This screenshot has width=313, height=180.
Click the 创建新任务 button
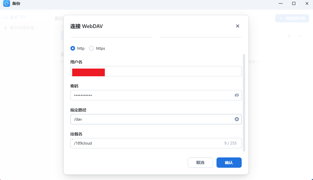click(292, 18)
